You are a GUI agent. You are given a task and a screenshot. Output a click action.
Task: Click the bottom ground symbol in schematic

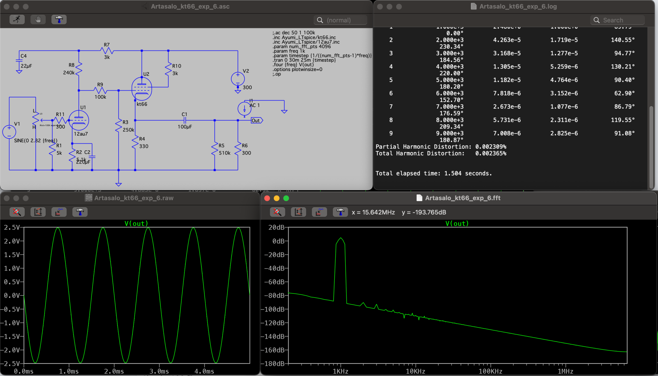[x=119, y=184]
